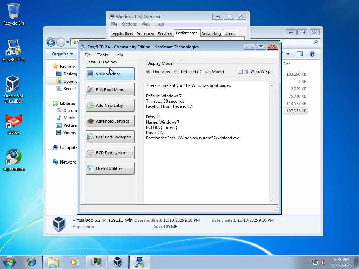Screen dimensions: 359x269
Task: Click VirtualBox file icon in details pane
Action: coord(59,224)
